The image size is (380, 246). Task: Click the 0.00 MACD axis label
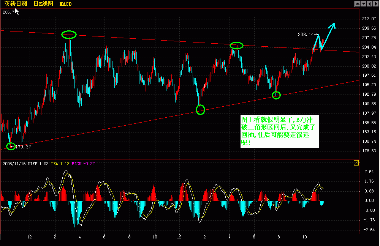coord(369,201)
